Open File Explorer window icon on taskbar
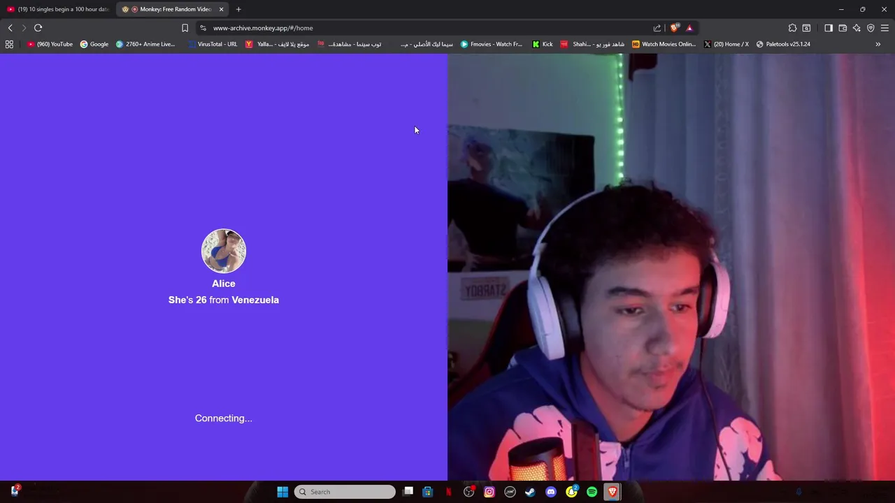Viewport: 895px width, 503px height. click(408, 491)
